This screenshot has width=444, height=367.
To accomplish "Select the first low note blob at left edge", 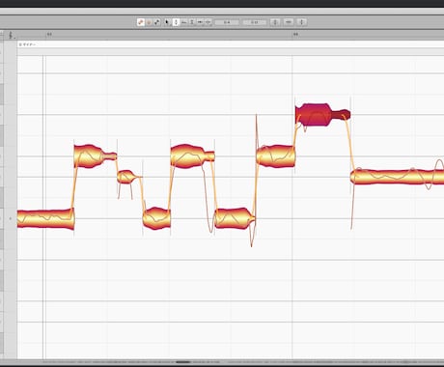I will point(45,218).
